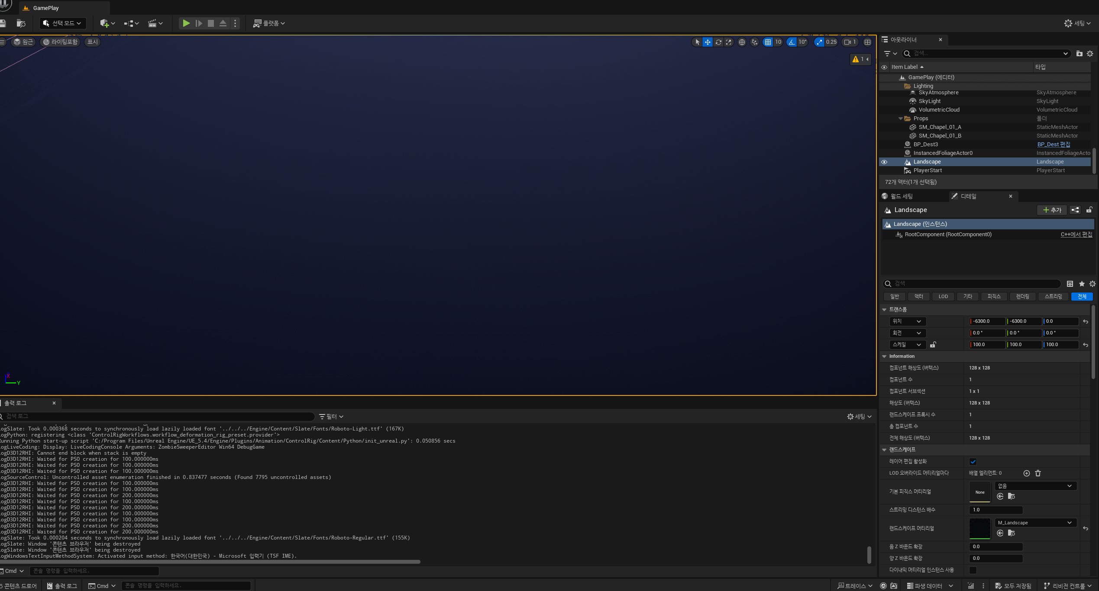Uncheck the layer editing enabled checkbox
Viewport: 1099px width, 591px height.
pyautogui.click(x=973, y=462)
